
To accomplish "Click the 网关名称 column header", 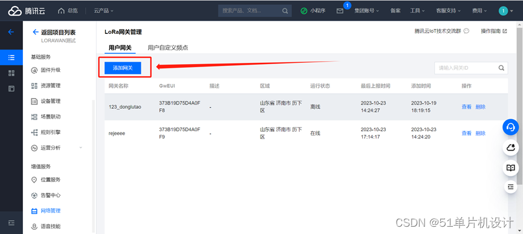I will pyautogui.click(x=119, y=86).
